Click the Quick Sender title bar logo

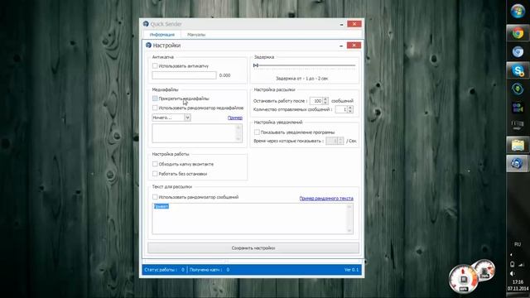click(146, 24)
